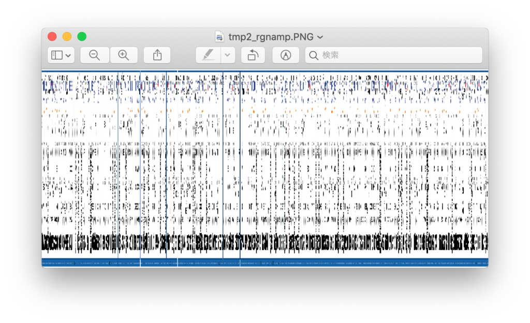Show the Markup toolbar icon
Viewport: 530px width, 323px height.
click(286, 55)
